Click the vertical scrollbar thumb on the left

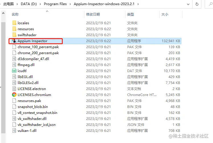click(x=3, y=77)
